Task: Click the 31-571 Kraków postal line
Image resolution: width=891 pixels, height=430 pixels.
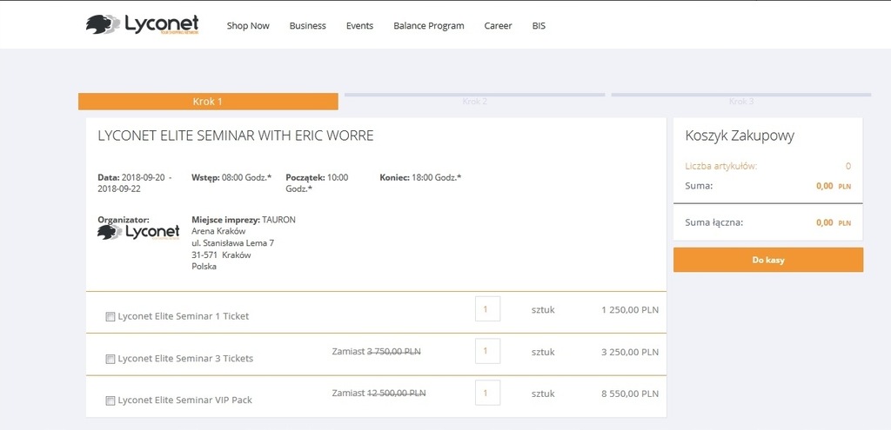Action: 222,255
